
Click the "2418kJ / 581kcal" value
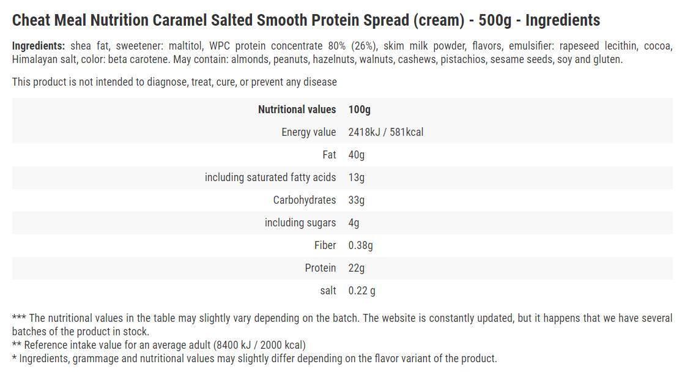pyautogui.click(x=385, y=132)
